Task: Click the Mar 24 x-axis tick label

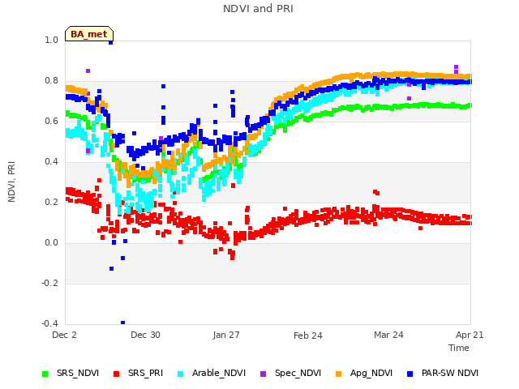Action: 388,335
